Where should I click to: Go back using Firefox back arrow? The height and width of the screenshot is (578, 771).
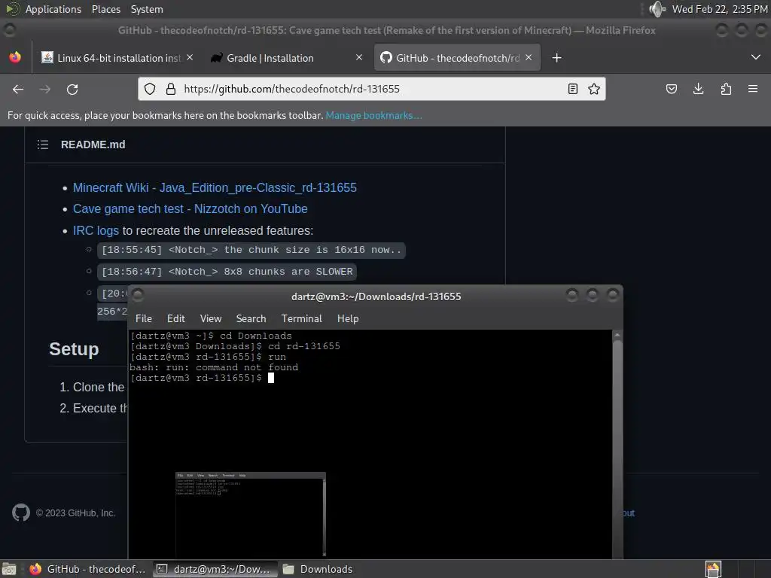pyautogui.click(x=18, y=89)
